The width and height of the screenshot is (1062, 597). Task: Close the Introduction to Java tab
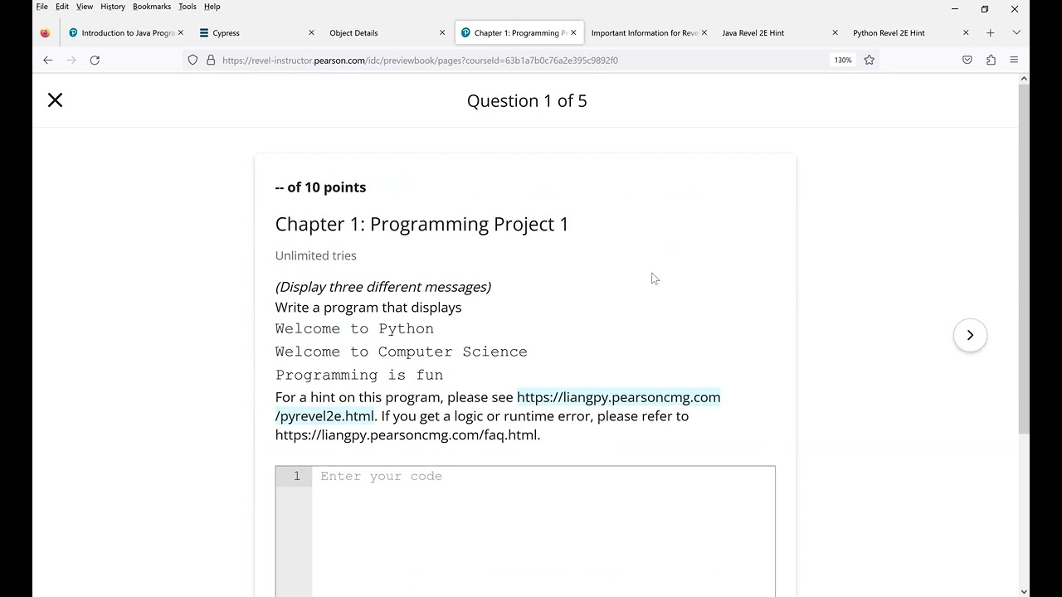point(180,32)
